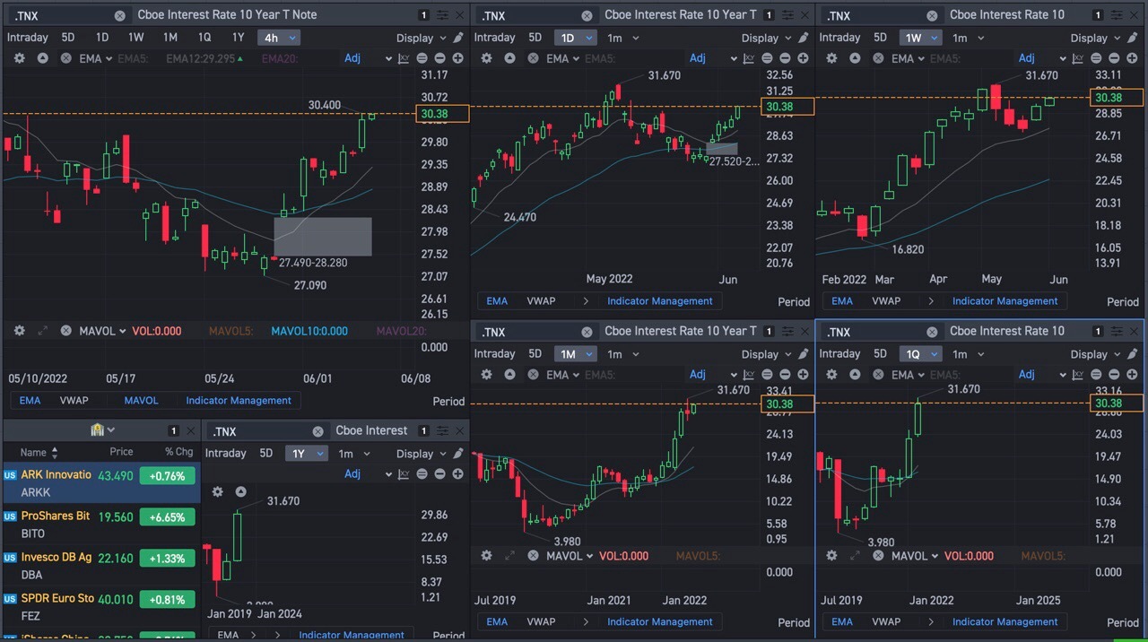Open Indicator Management in the 4h panel

pyautogui.click(x=239, y=401)
